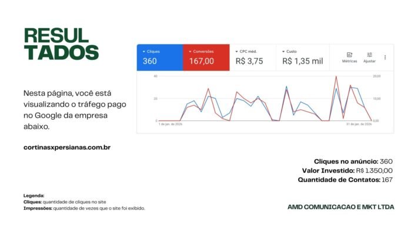This screenshot has height=235, width=418.
Task: Open the three-dot more options menu
Action: pyautogui.click(x=385, y=58)
